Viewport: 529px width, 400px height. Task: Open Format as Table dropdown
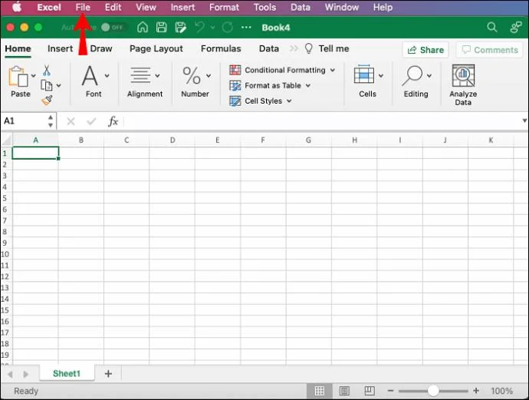point(270,85)
